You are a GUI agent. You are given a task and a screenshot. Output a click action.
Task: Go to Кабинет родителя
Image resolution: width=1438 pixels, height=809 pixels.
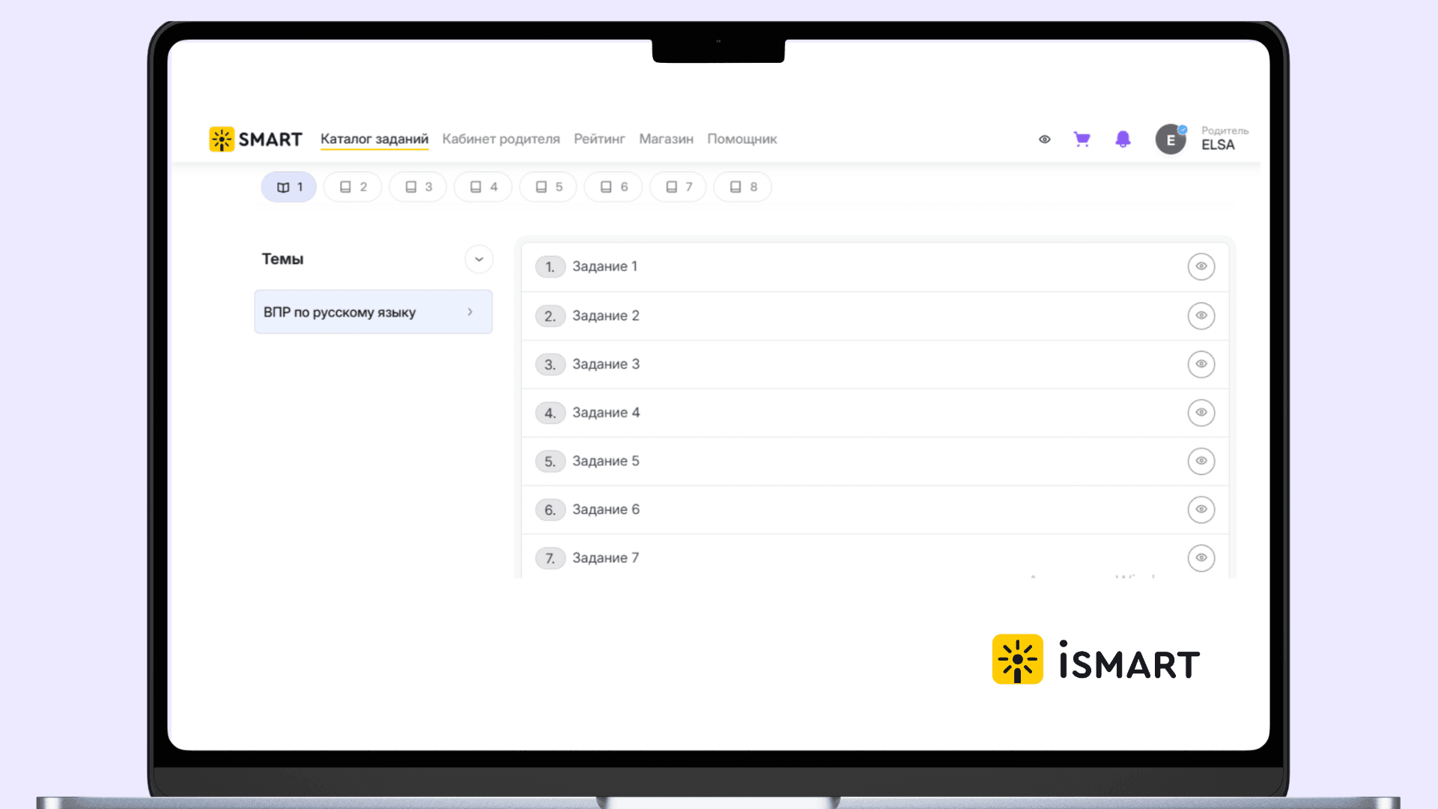[501, 139]
